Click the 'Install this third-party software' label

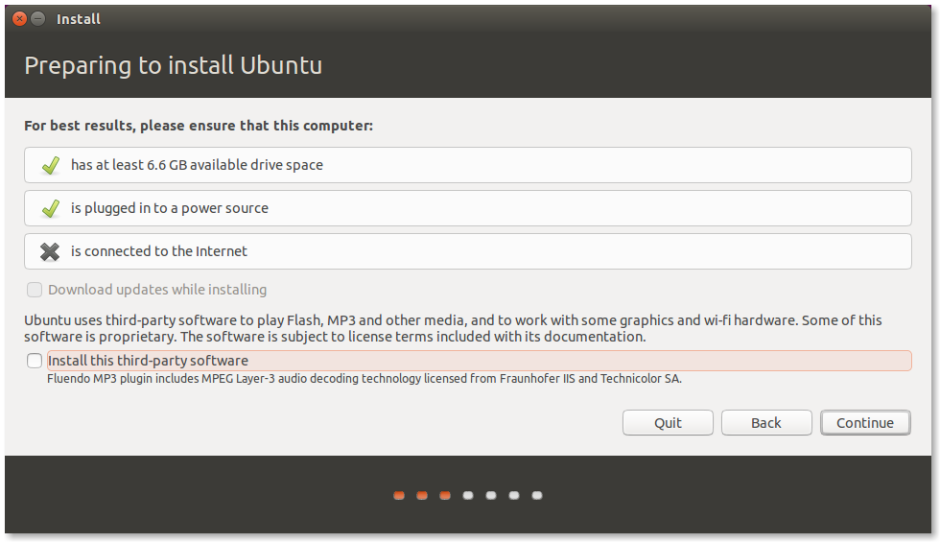tap(148, 361)
